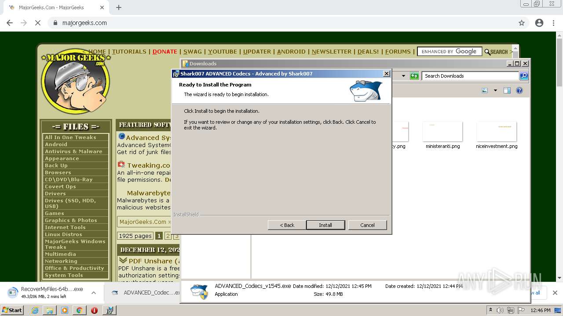Toggle the preview pane icon in Downloads

507,90
